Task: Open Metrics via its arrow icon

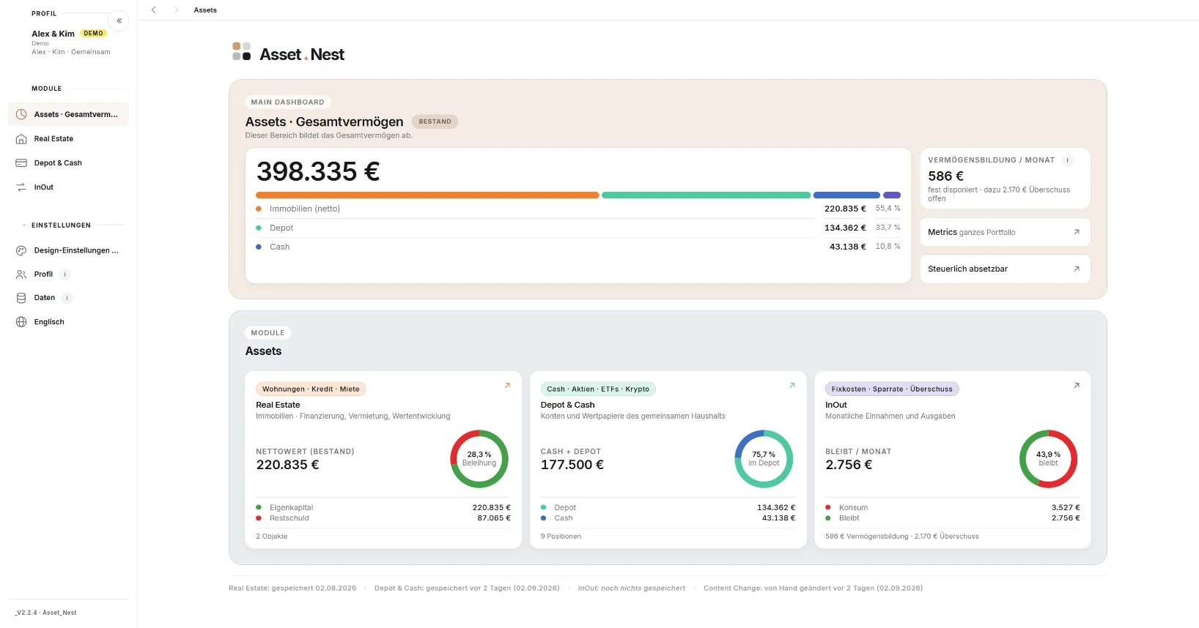Action: coord(1077,232)
